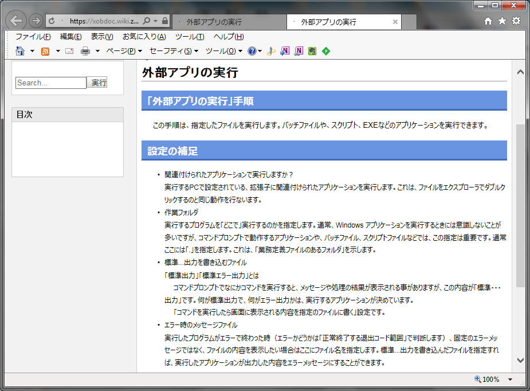Open the お気に入り(A) menu
Viewport: 530px width, 391px height.
(x=144, y=37)
